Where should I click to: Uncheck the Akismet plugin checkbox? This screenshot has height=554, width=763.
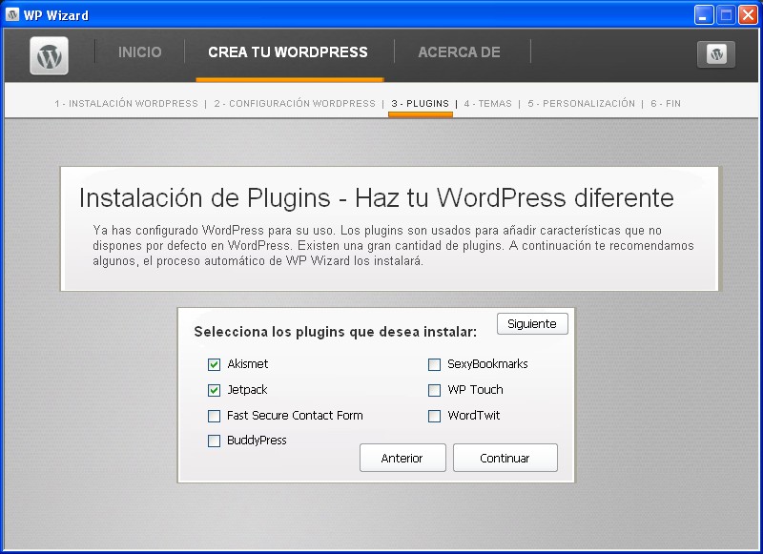pos(214,364)
